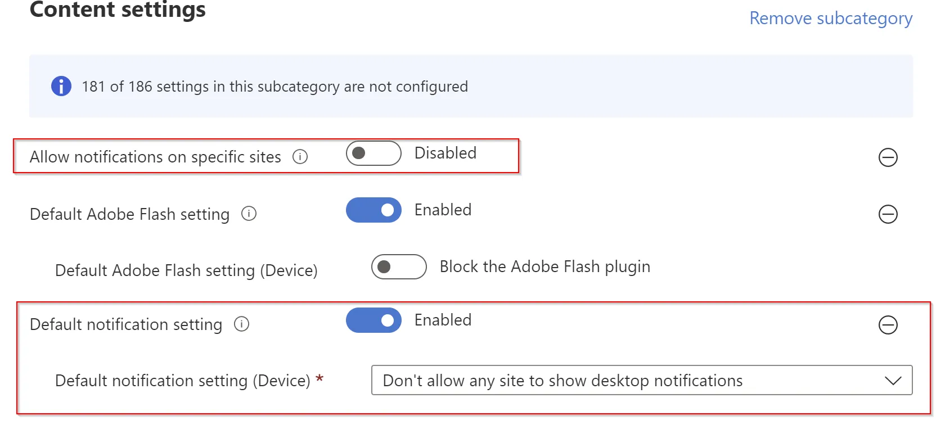Select the 181 of 186 settings banner text
Image resolution: width=945 pixels, height=434 pixels.
pyautogui.click(x=275, y=87)
